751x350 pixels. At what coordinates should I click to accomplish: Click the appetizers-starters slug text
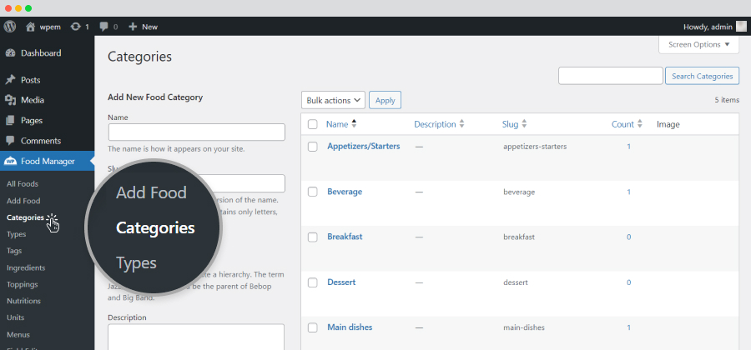[x=535, y=147]
